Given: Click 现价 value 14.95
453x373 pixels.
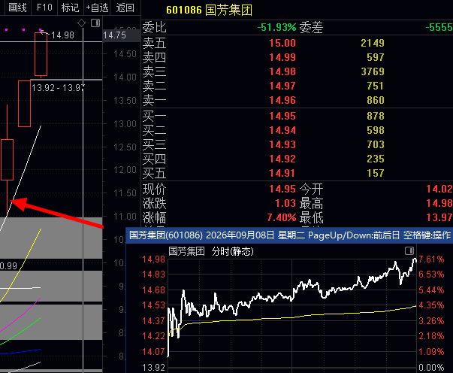Looking at the screenshot, I should point(282,189).
